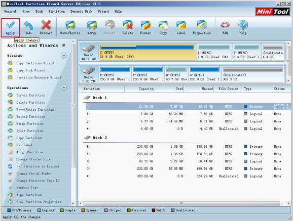Click the Align Partition icon in Operations
This screenshot has height=221, width=293.
[10, 152]
